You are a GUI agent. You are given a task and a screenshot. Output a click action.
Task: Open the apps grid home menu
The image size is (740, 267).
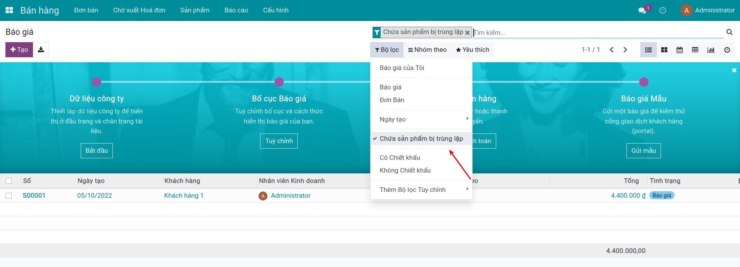pyautogui.click(x=9, y=10)
